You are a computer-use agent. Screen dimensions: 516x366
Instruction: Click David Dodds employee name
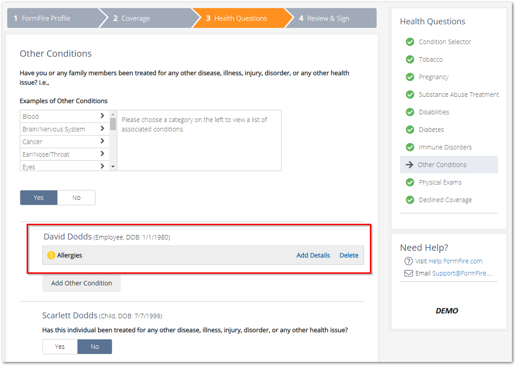click(x=68, y=236)
